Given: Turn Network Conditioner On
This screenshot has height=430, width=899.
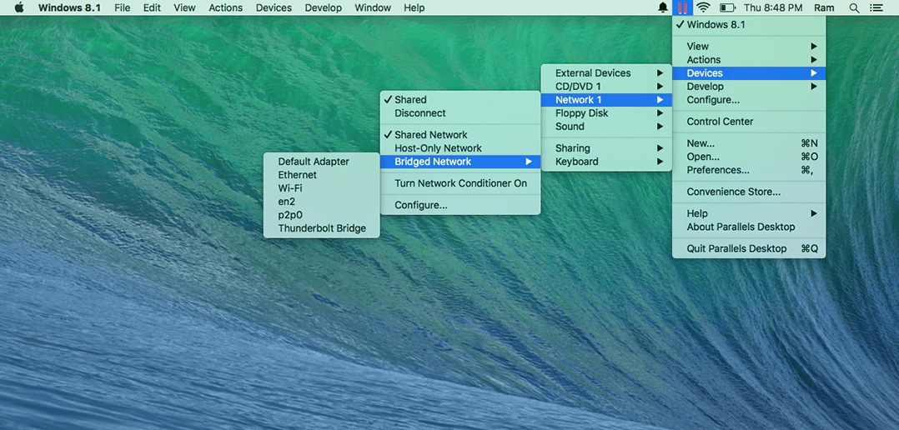Looking at the screenshot, I should [460, 183].
